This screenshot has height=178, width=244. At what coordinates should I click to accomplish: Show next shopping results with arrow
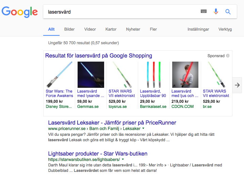coord(237,85)
